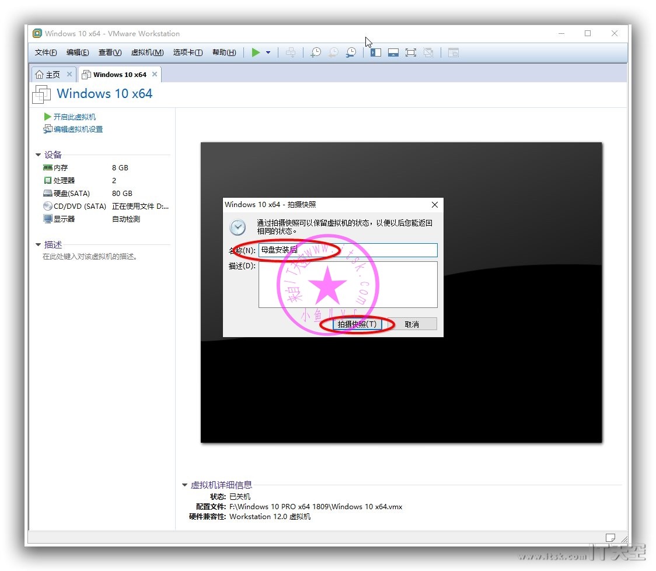Select the Windows 10 x64 tab
Viewport: 656px width, 571px height.
pos(119,75)
